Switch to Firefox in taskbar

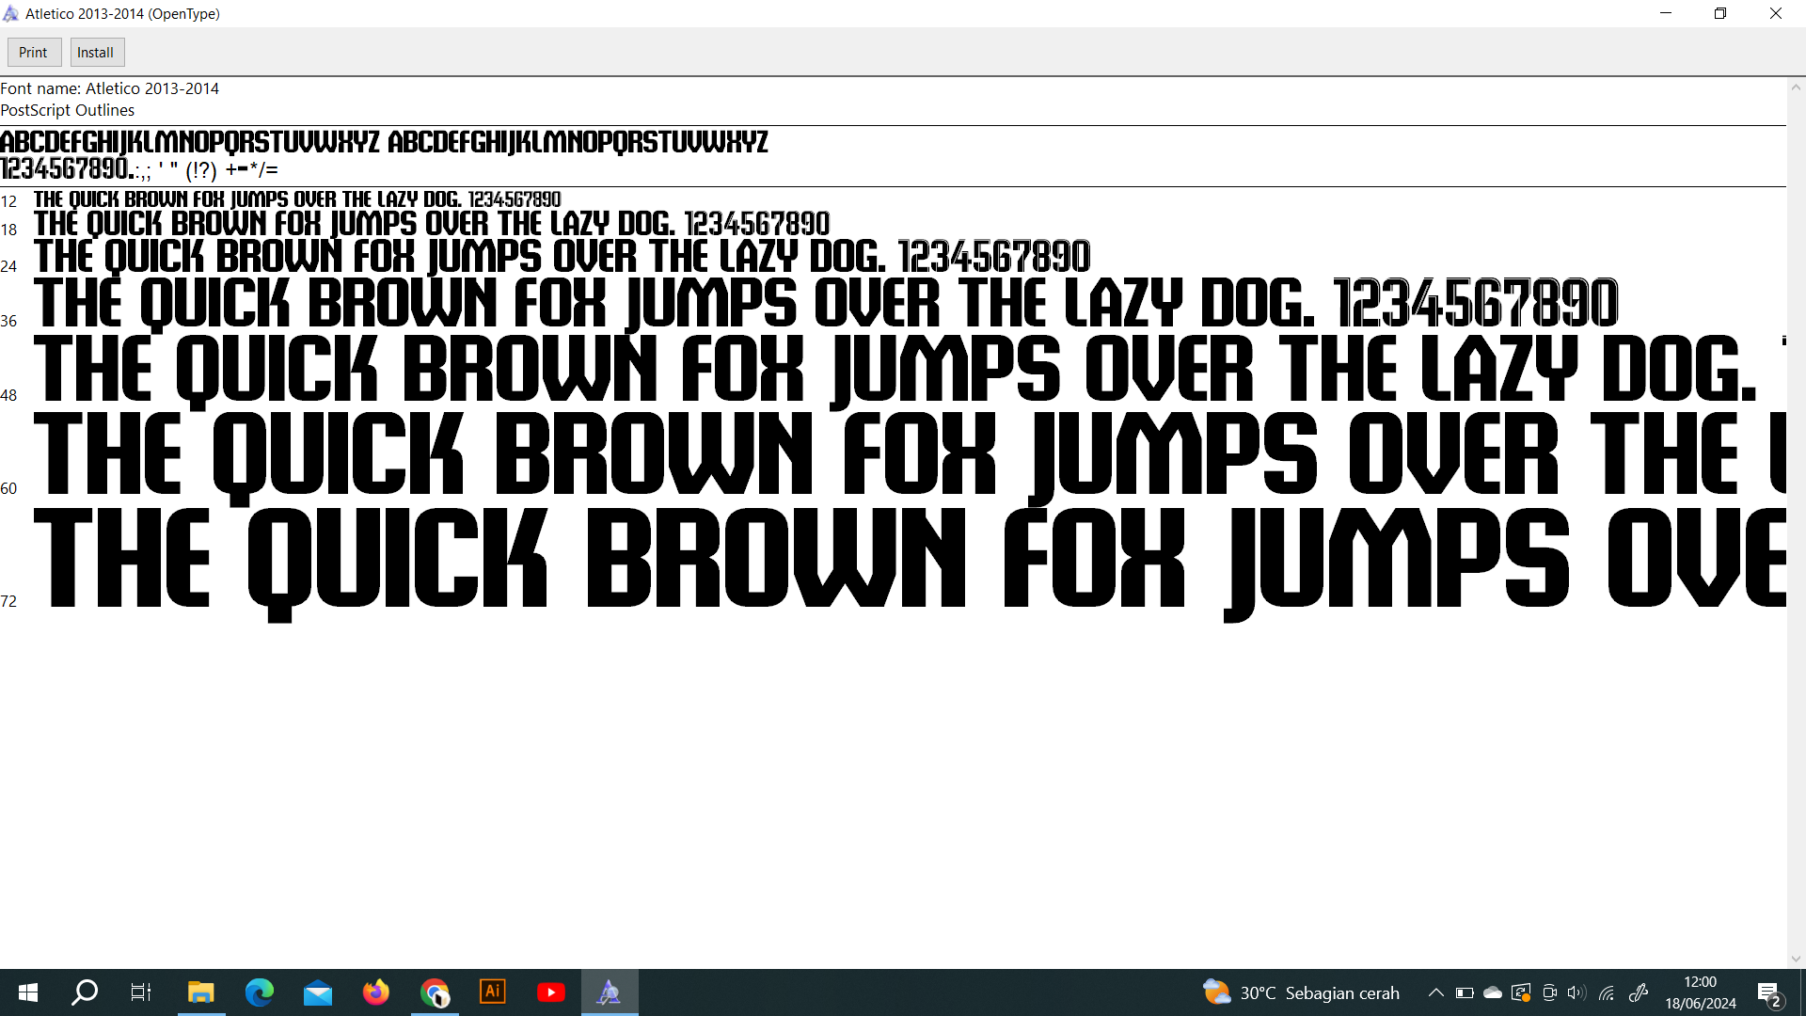[x=376, y=992]
